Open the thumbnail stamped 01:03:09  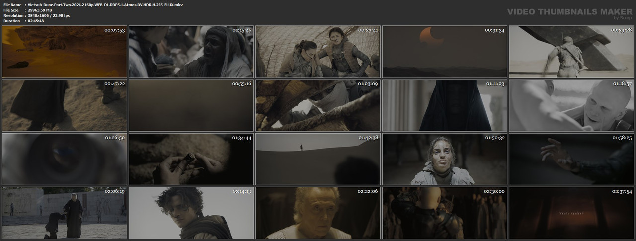point(318,105)
